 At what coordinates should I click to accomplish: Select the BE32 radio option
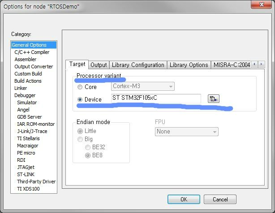(88, 147)
